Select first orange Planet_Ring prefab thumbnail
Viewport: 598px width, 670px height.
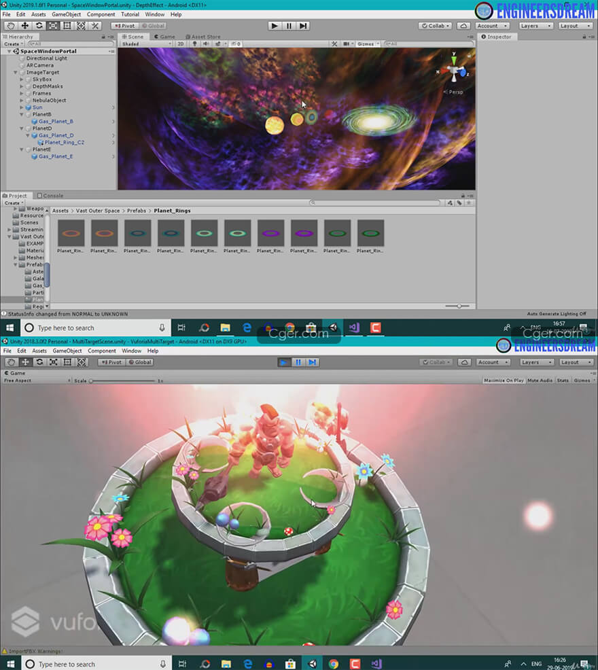(x=71, y=233)
